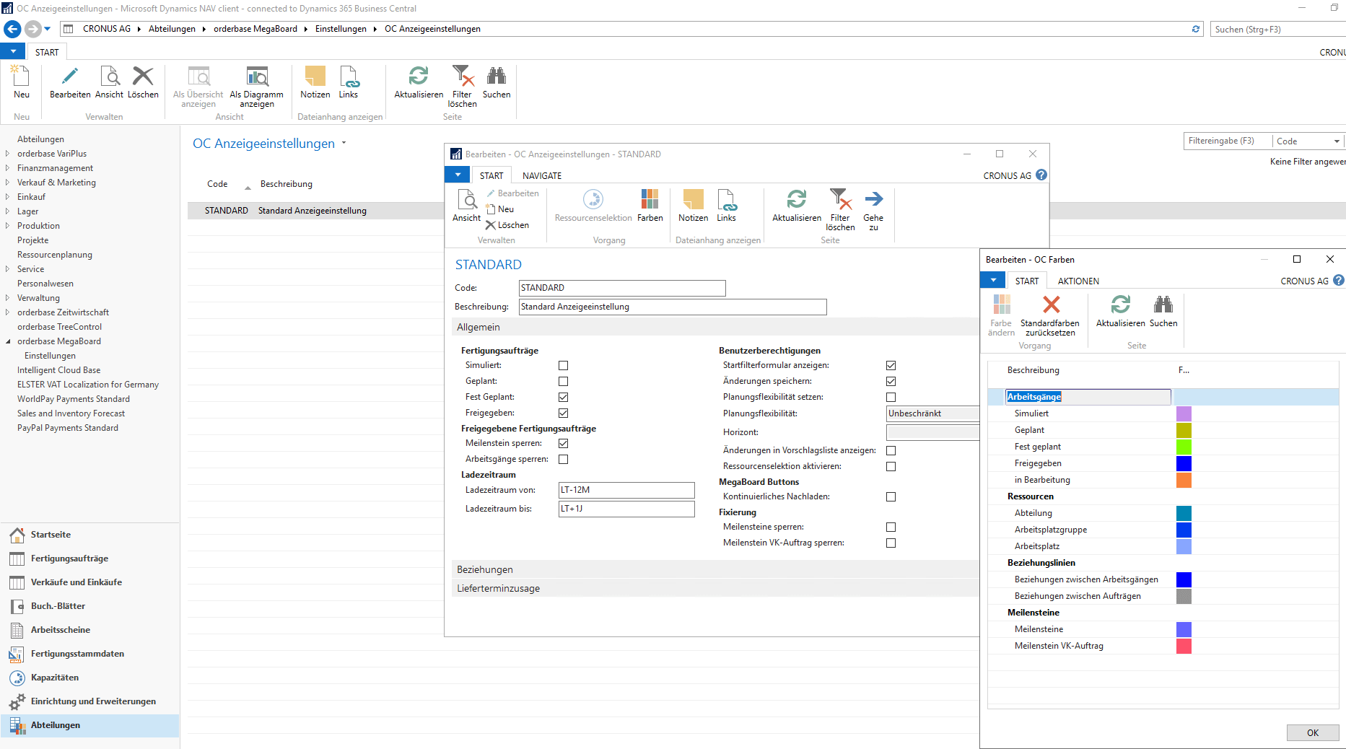Viewport: 1346px width, 749px height.
Task: Collapse orderbase MegaBoard tree node
Action: [8, 341]
